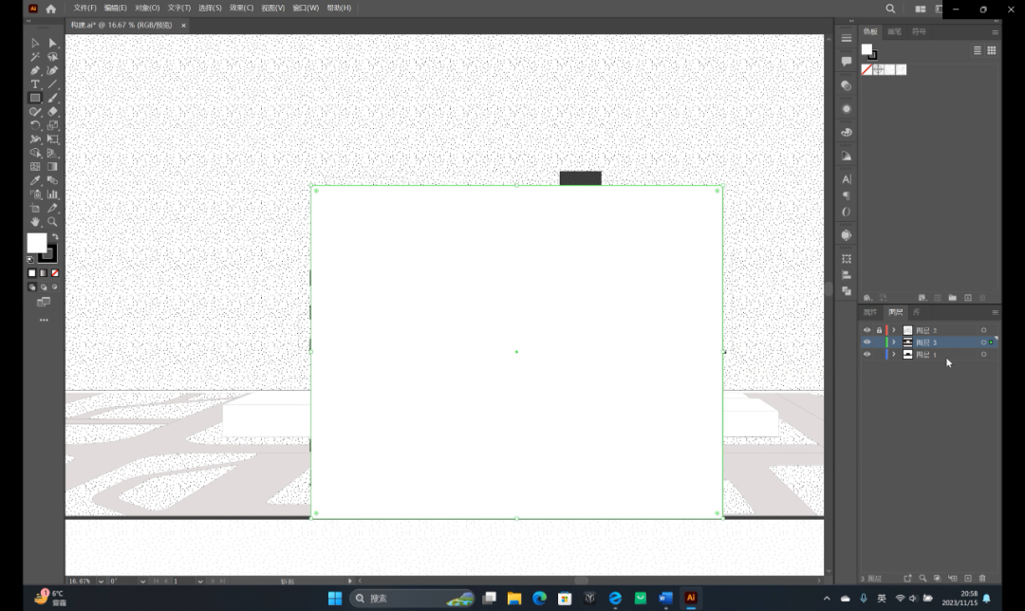Unlock 图层 2 with the lock icon
1025x611 pixels.
click(879, 330)
